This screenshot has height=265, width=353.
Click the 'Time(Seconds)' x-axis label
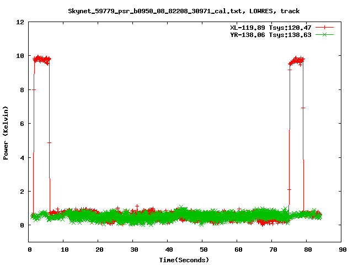184,260
